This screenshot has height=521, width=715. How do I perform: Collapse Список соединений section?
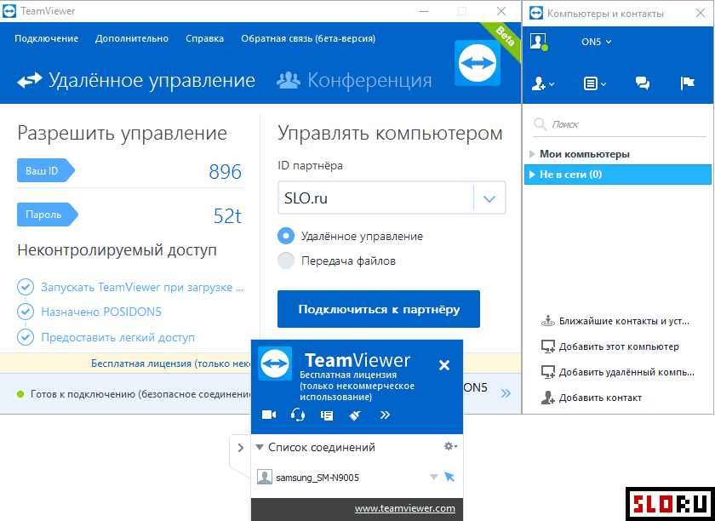pos(260,447)
